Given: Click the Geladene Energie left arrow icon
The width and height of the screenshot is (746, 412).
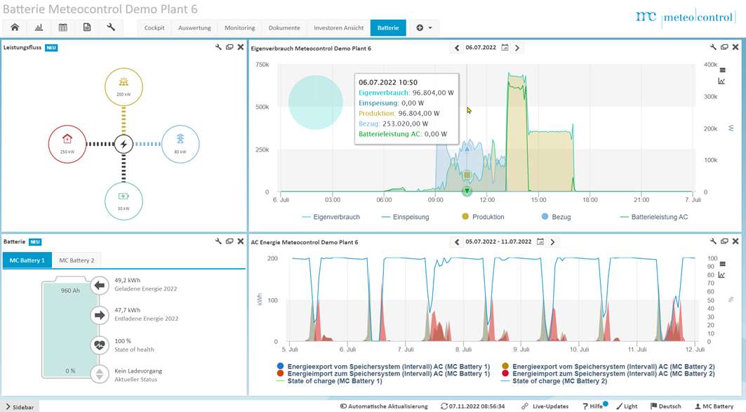Looking at the screenshot, I should 100,285.
